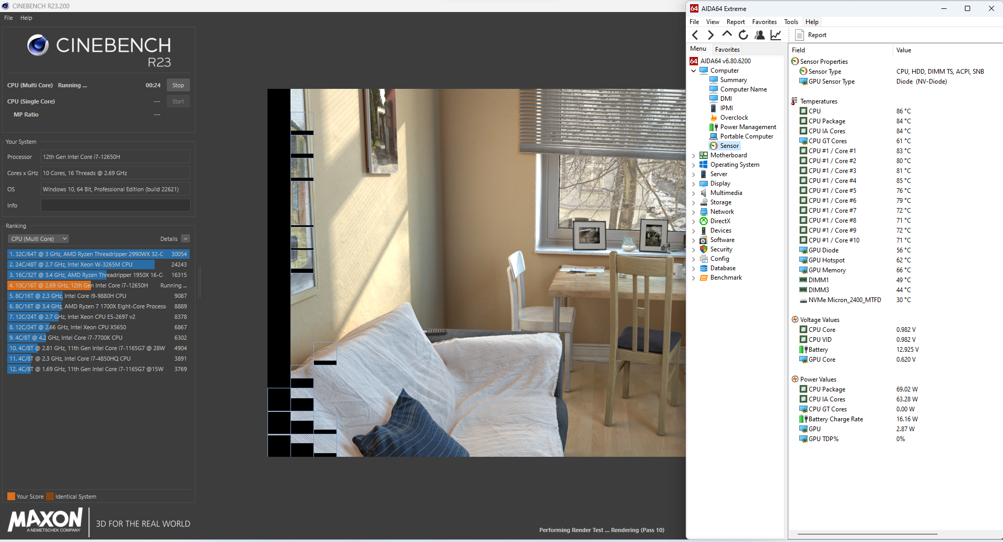Open AIDA64 Tools menu
The image size is (1003, 542).
click(x=791, y=22)
